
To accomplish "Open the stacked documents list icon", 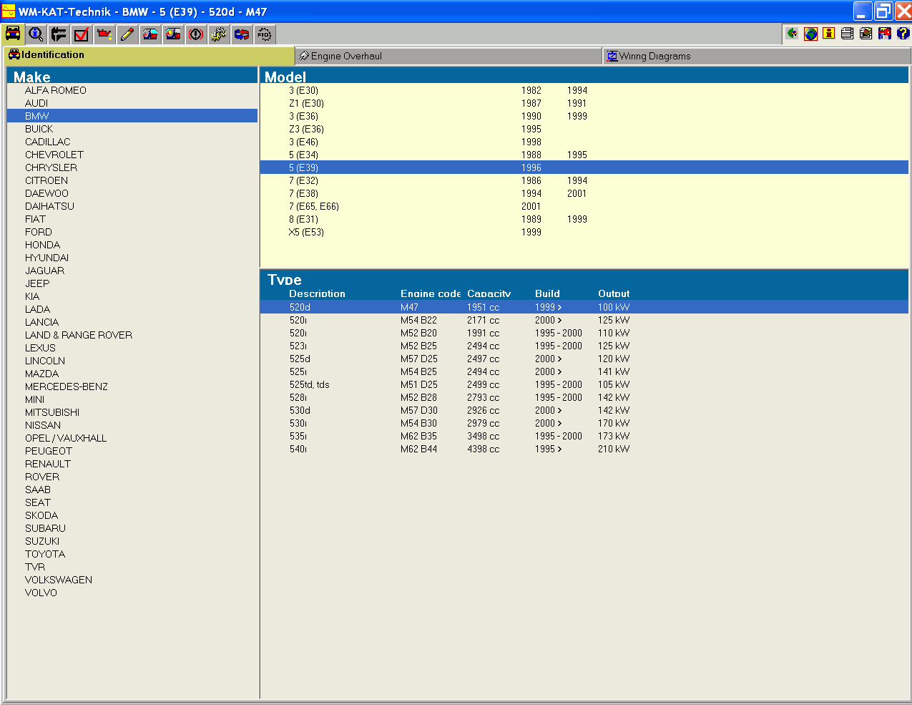I will [x=848, y=33].
